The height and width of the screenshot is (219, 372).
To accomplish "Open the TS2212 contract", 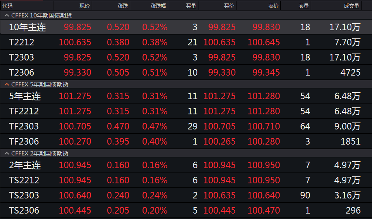I will [x=24, y=180].
